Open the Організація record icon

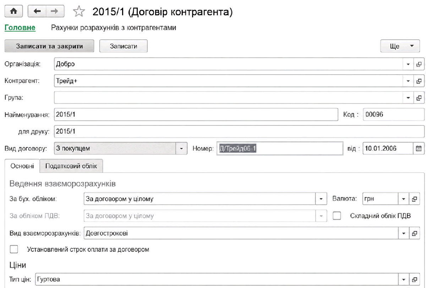click(419, 64)
